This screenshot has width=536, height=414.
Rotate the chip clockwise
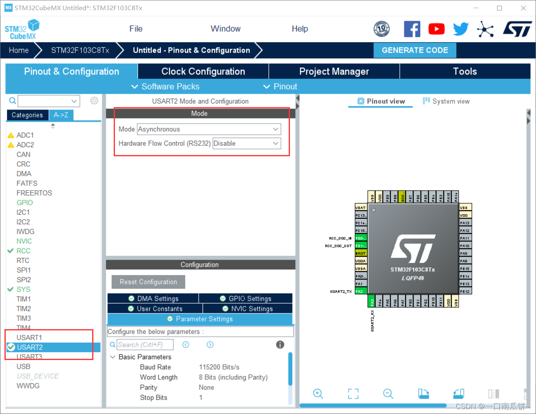click(x=424, y=393)
